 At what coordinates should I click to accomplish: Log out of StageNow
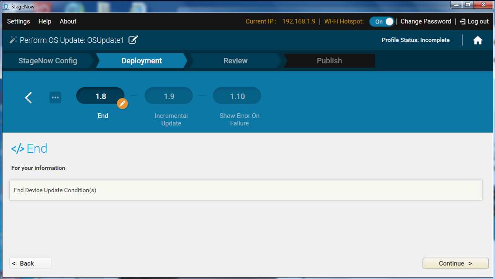point(474,21)
